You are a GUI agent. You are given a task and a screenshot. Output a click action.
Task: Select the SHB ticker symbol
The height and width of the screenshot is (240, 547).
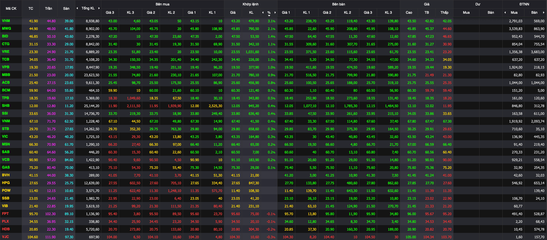6,106
